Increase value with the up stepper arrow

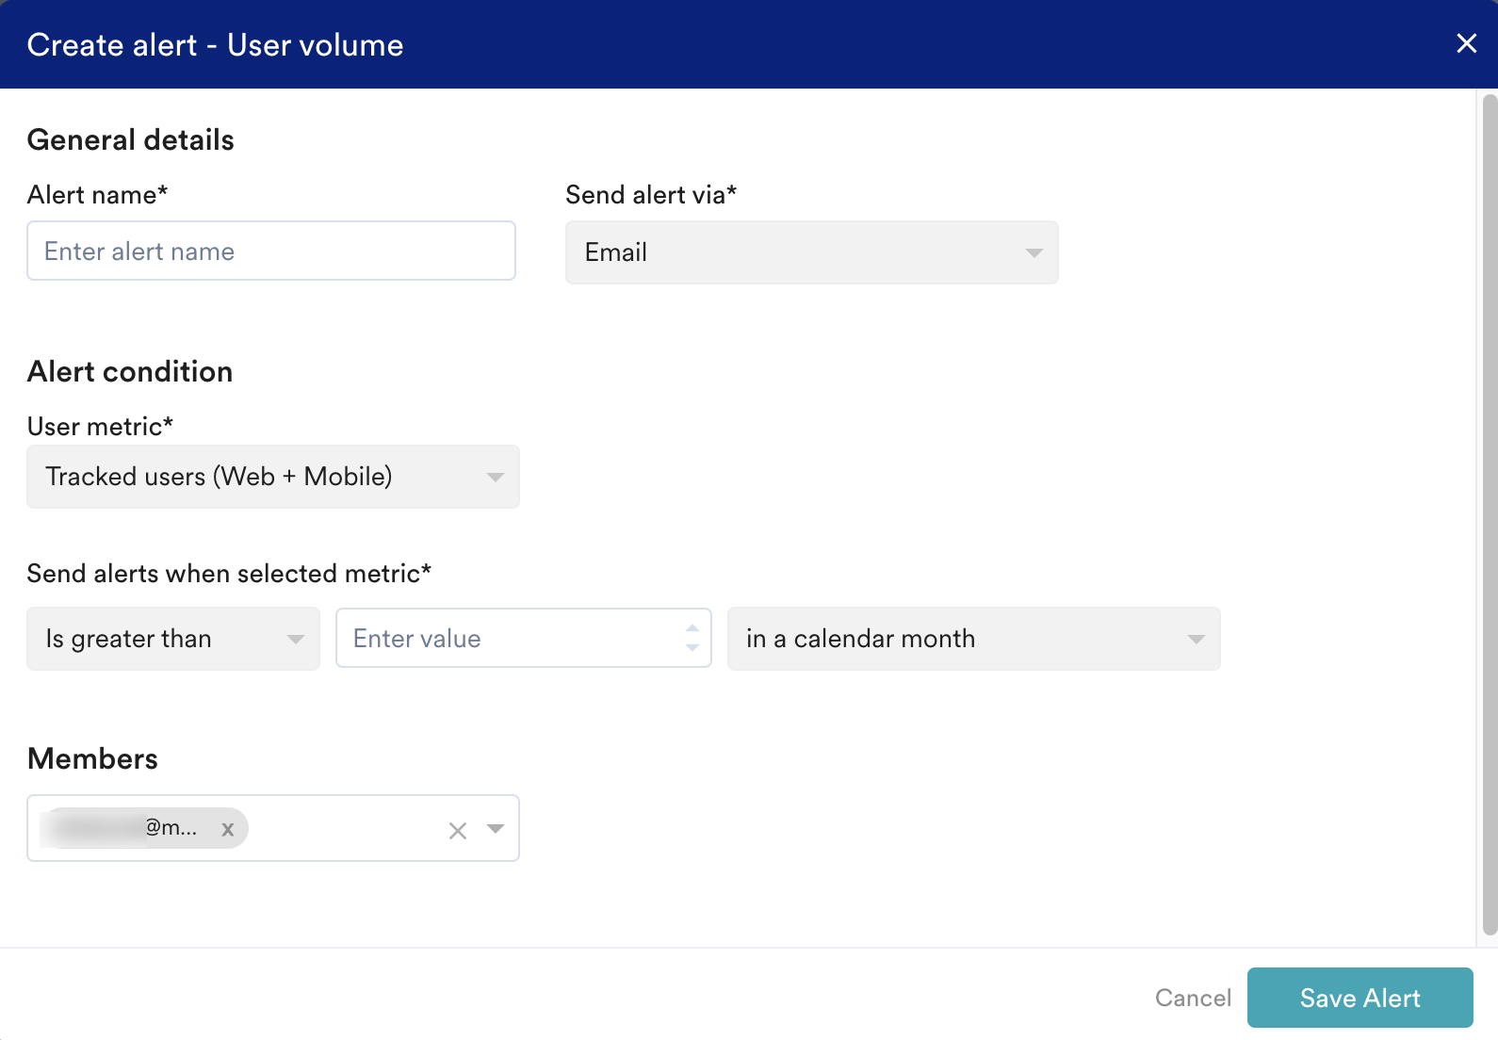pyautogui.click(x=692, y=628)
